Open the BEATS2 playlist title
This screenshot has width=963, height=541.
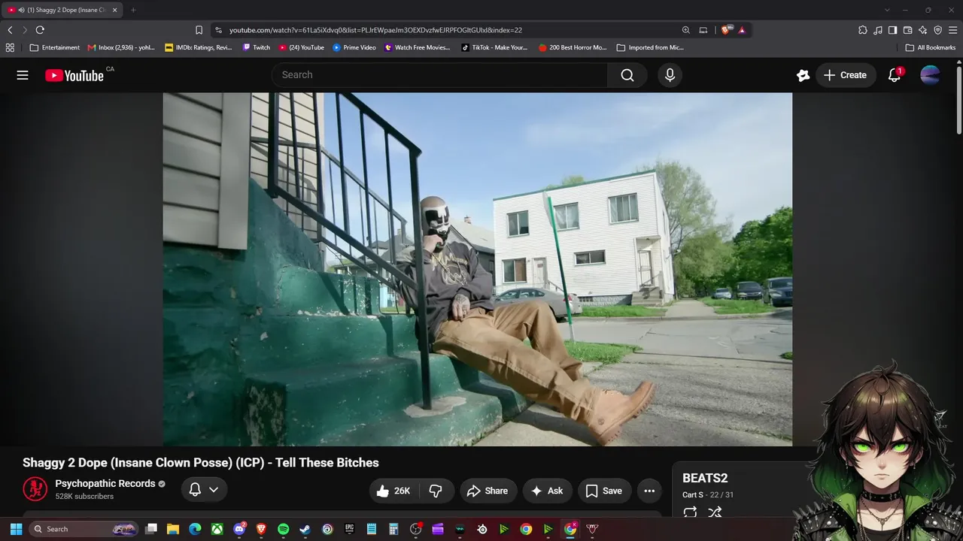pos(705,478)
